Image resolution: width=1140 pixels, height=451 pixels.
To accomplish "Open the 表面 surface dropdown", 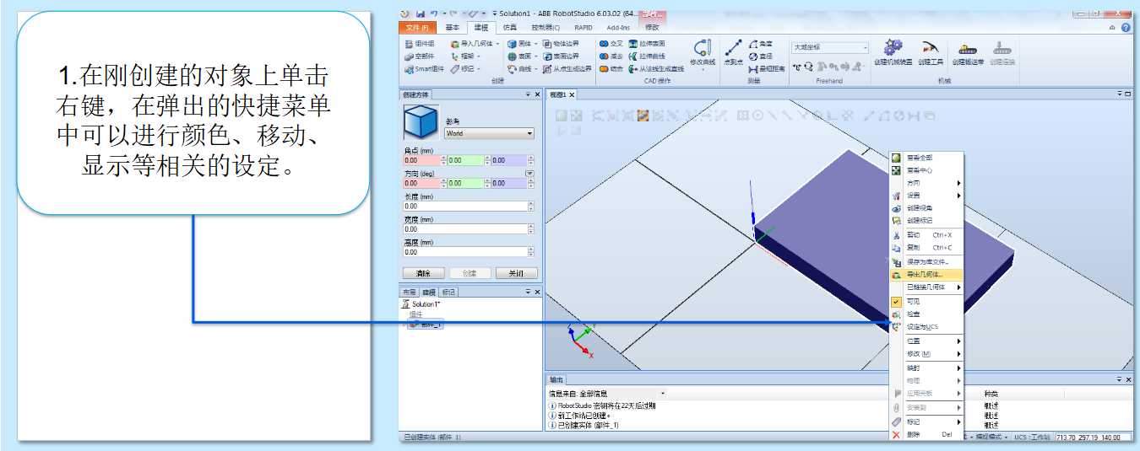I will 523,56.
